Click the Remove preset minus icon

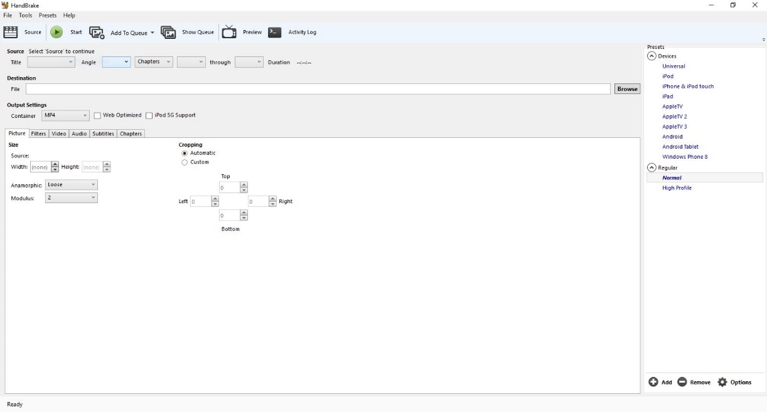[x=682, y=382]
